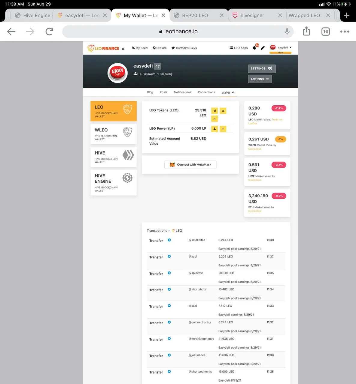Tap the microphone icon in address bar

click(x=287, y=31)
